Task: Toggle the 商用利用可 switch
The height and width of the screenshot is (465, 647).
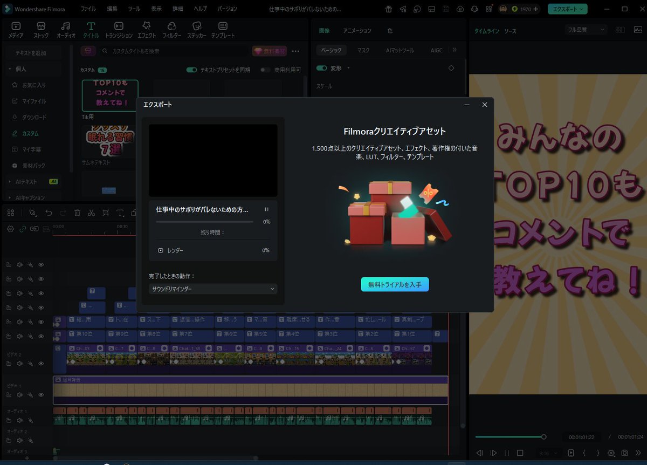Action: 265,70
